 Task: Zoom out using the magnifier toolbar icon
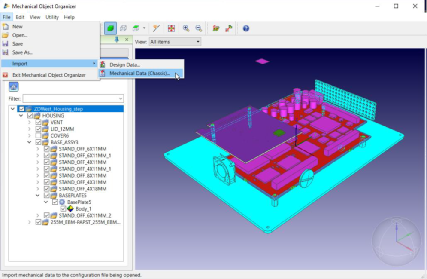[x=198, y=28]
